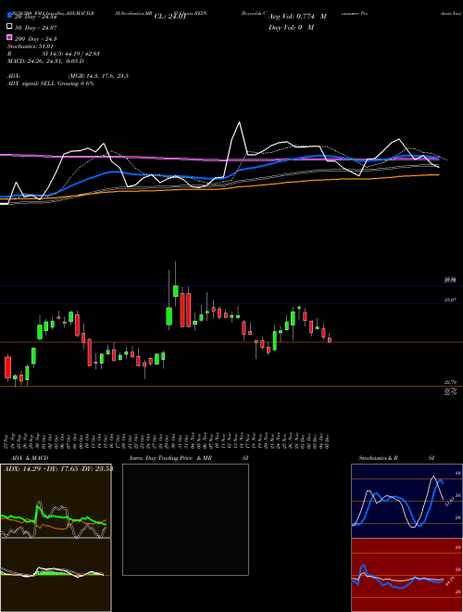
Task: Click 'ADX: 14.29 +DY: 17.65 -DY: 23.53' readout
Action: pos(58,468)
